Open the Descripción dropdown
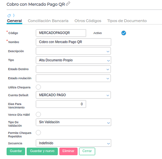 tap(73, 51)
